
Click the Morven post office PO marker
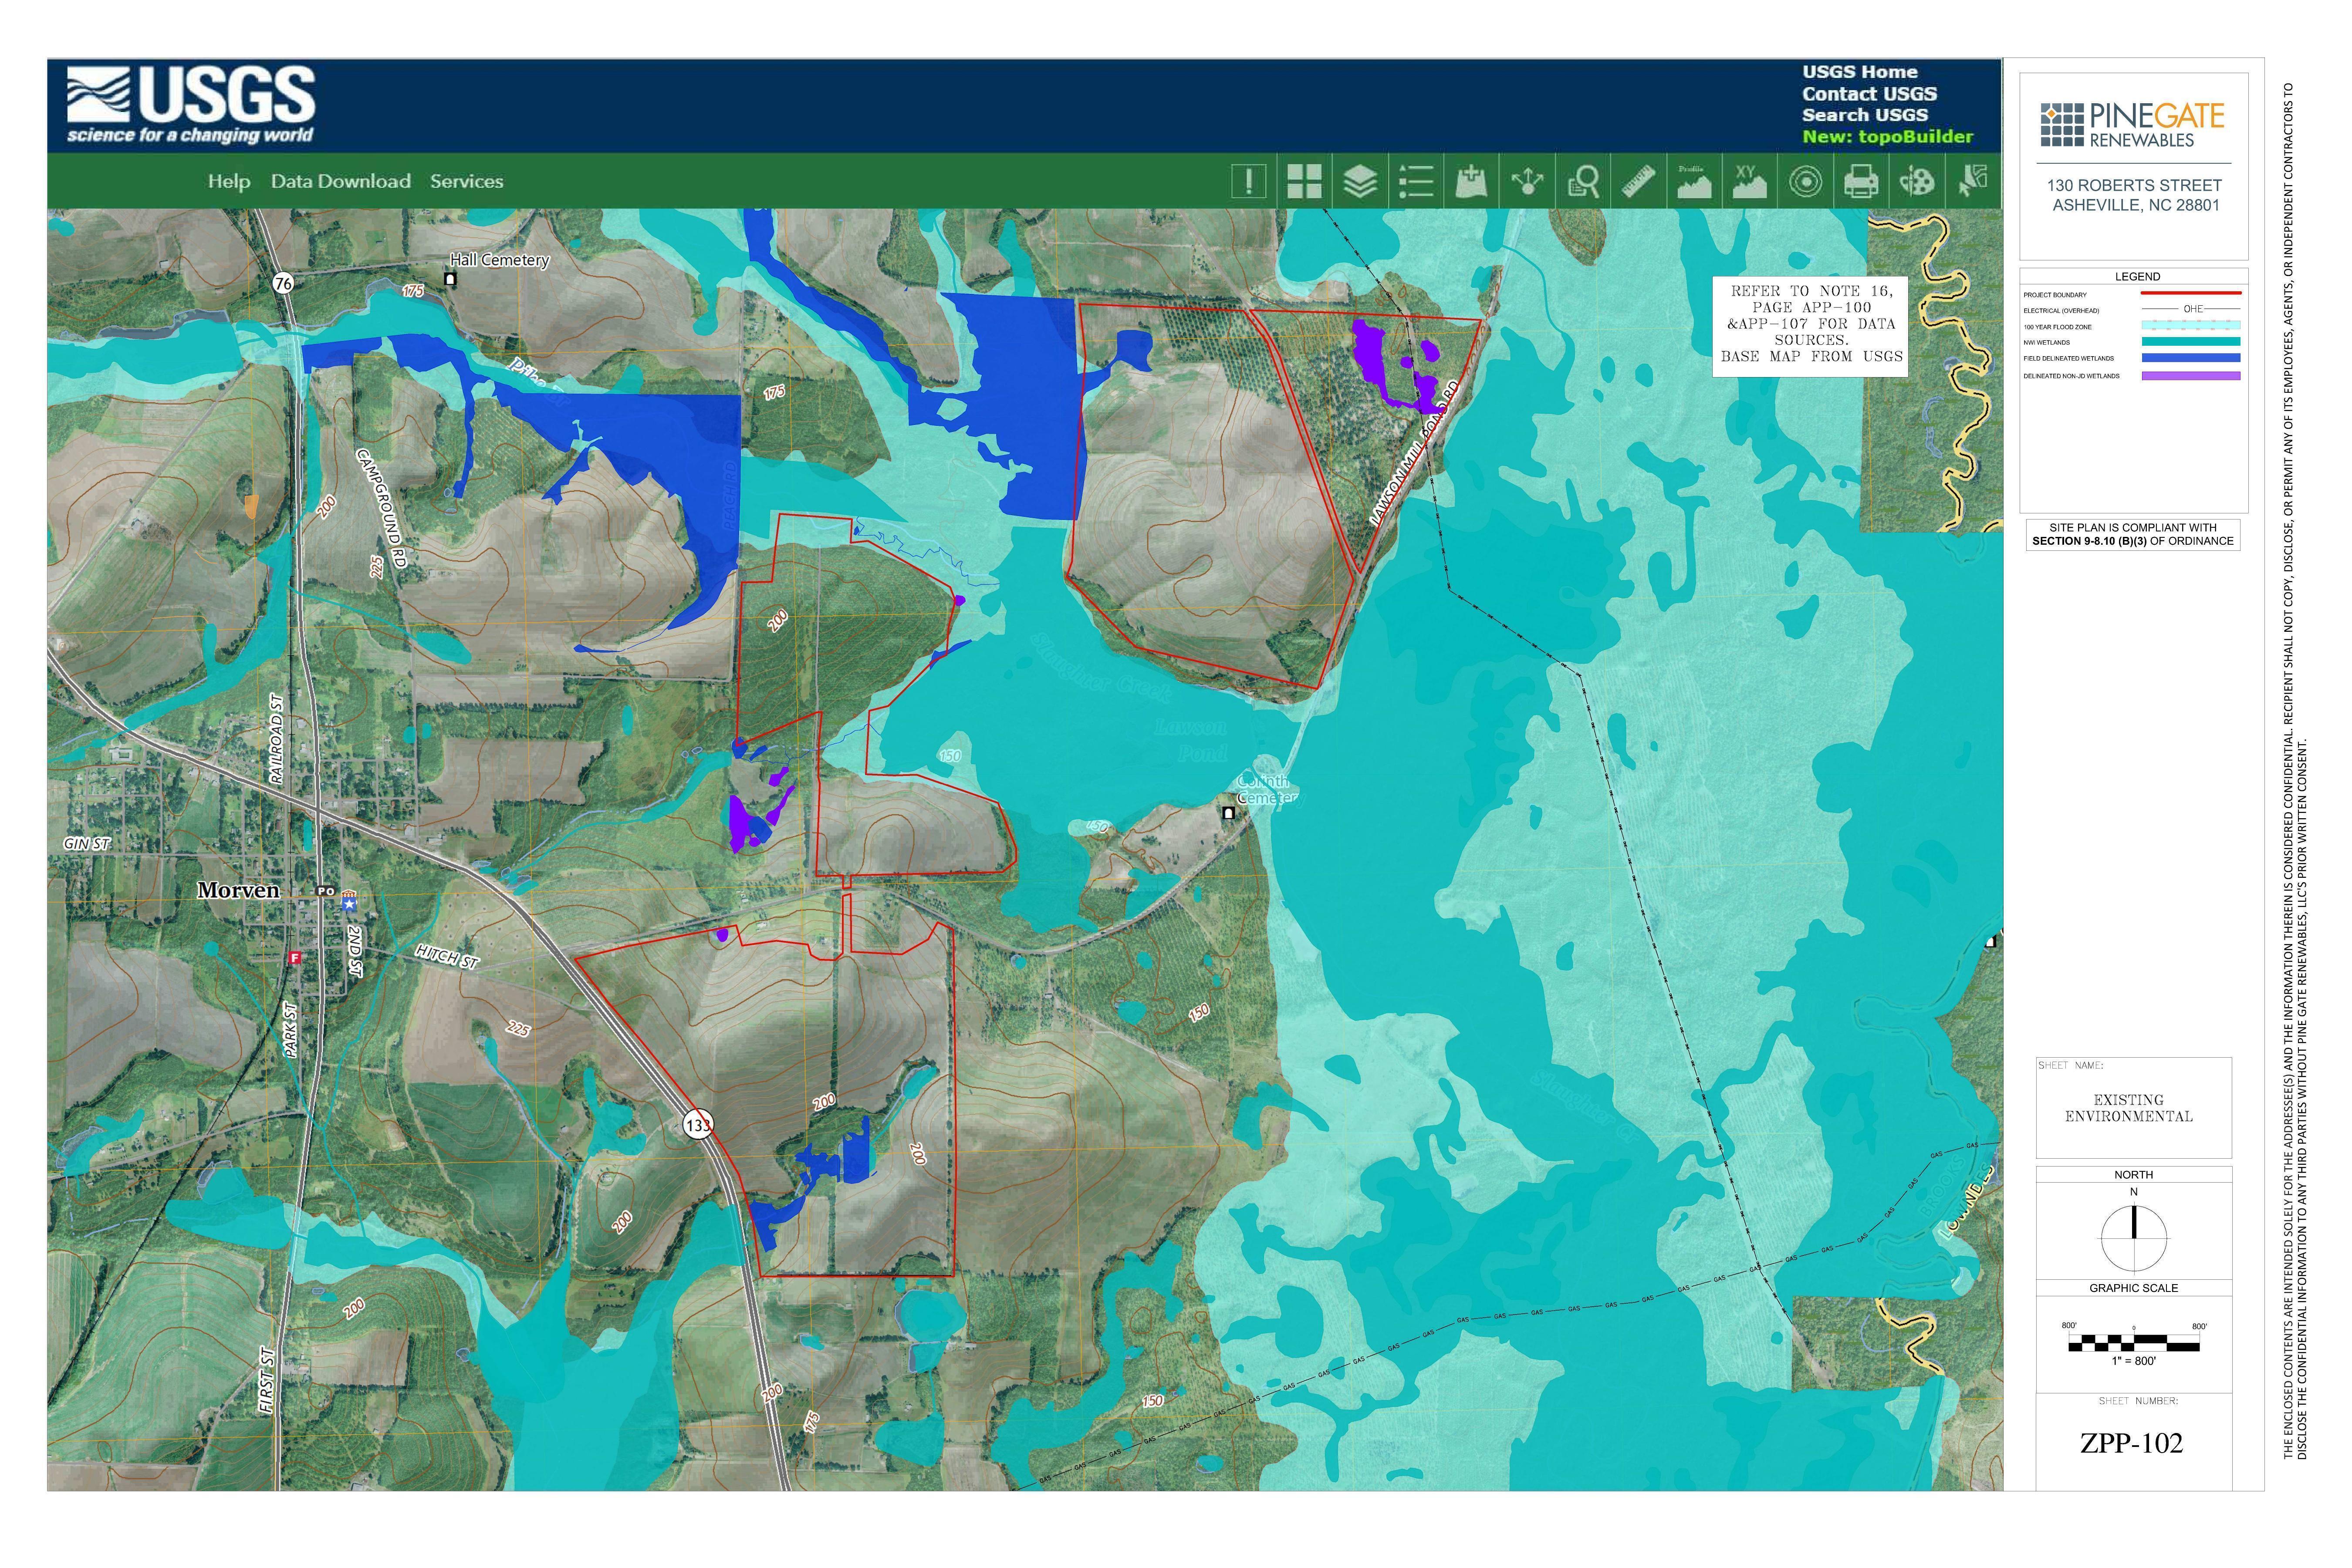click(325, 890)
